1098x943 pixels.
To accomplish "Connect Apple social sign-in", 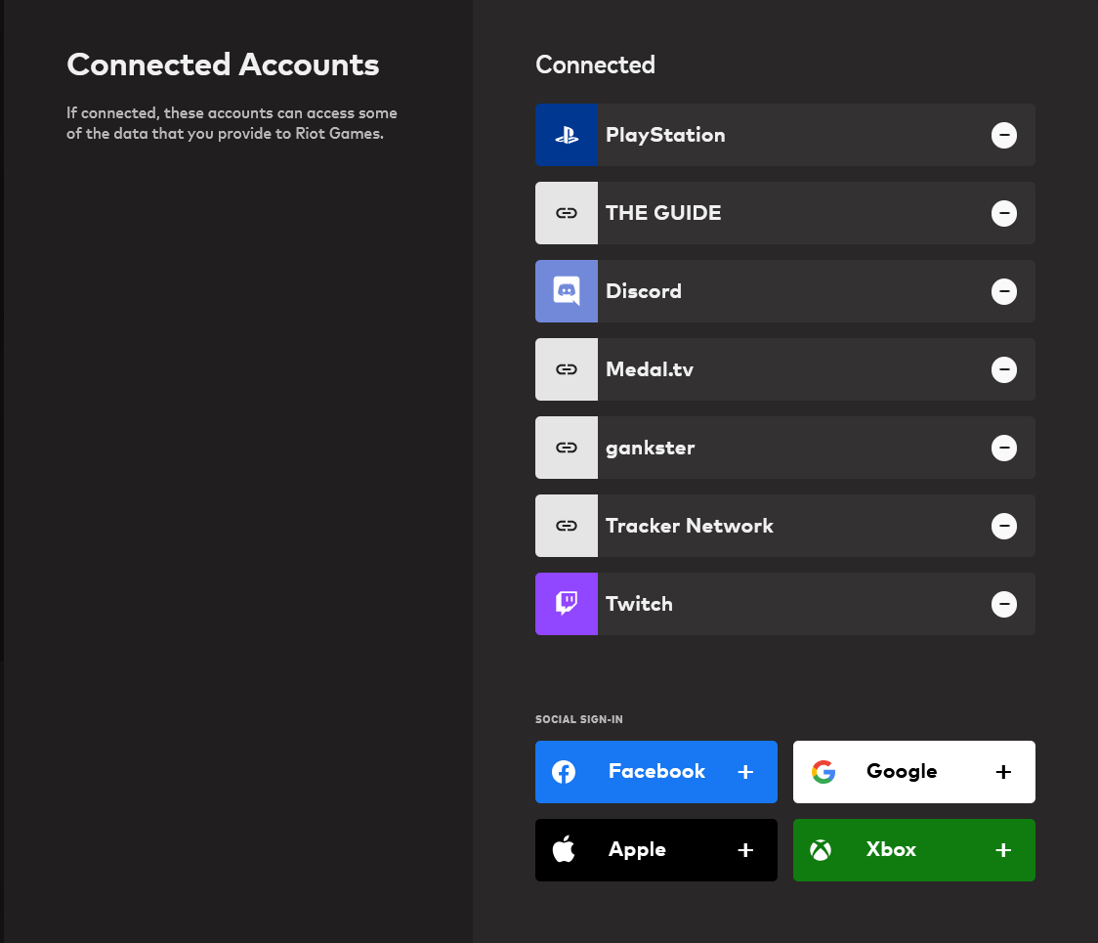I will click(x=656, y=850).
